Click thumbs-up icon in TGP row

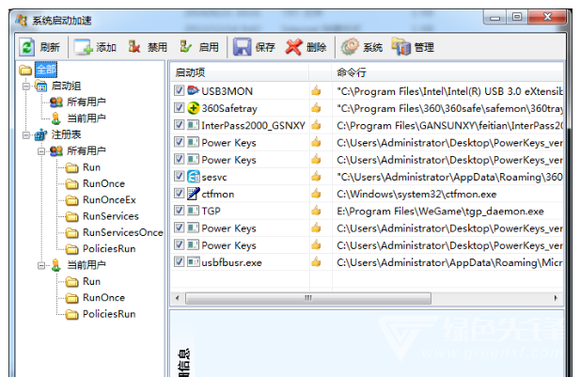tap(316, 211)
